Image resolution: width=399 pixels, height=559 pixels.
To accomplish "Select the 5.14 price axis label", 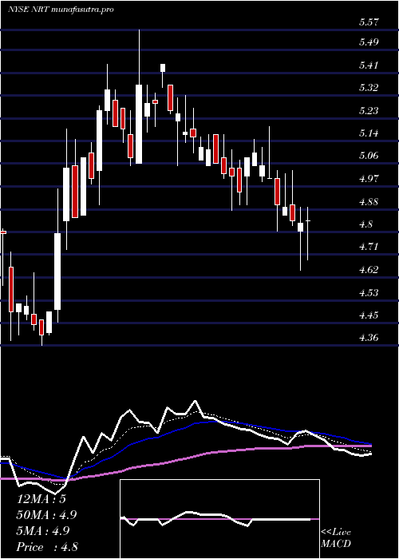I will pos(369,133).
